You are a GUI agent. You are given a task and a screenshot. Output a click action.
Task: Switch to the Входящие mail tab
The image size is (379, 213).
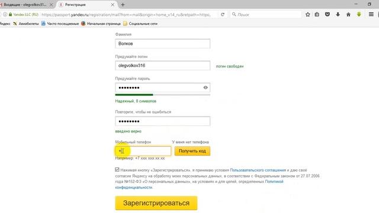25,5
